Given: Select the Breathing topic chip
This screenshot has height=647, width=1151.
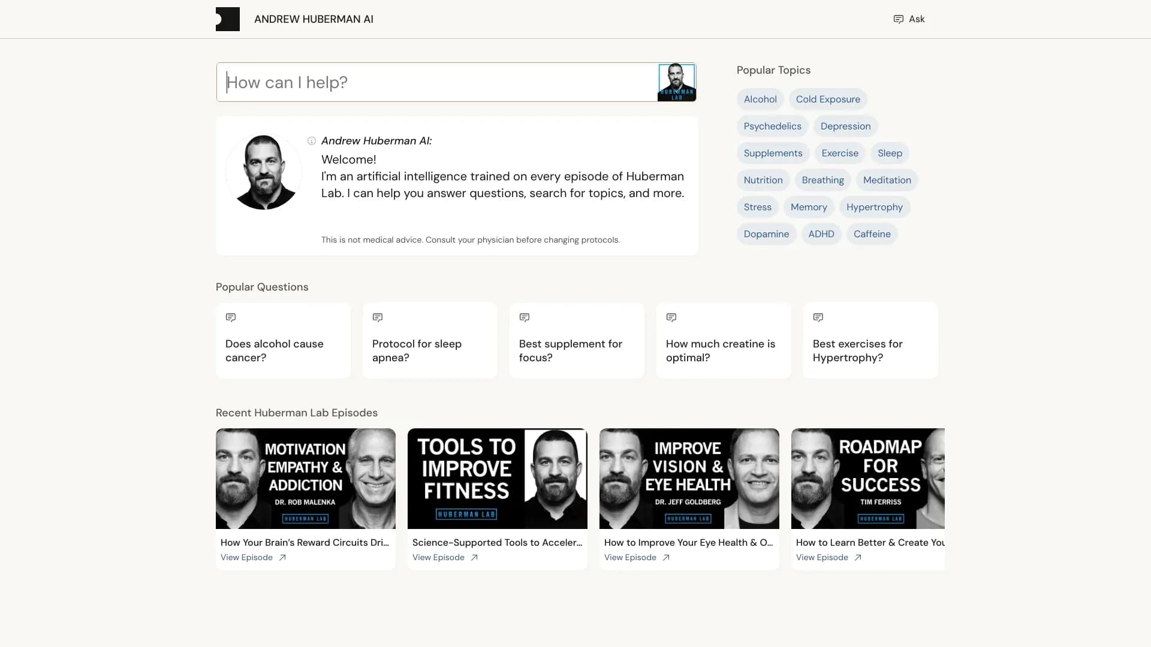Looking at the screenshot, I should (823, 180).
